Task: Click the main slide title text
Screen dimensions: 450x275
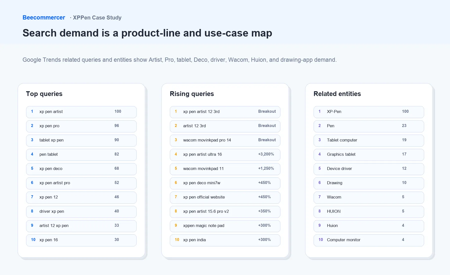Action: tap(147, 33)
